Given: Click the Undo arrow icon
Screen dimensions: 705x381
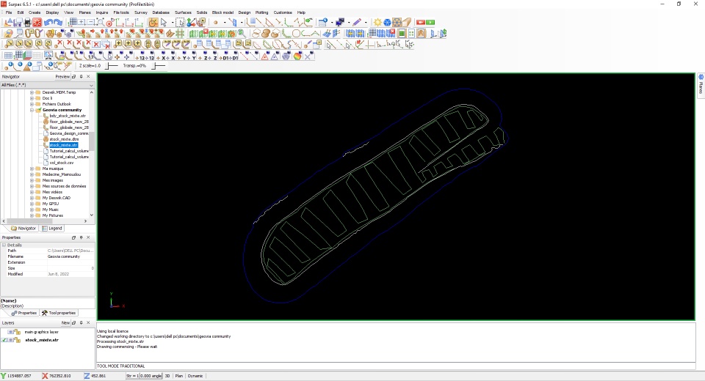Looking at the screenshot, I should coord(48,22).
